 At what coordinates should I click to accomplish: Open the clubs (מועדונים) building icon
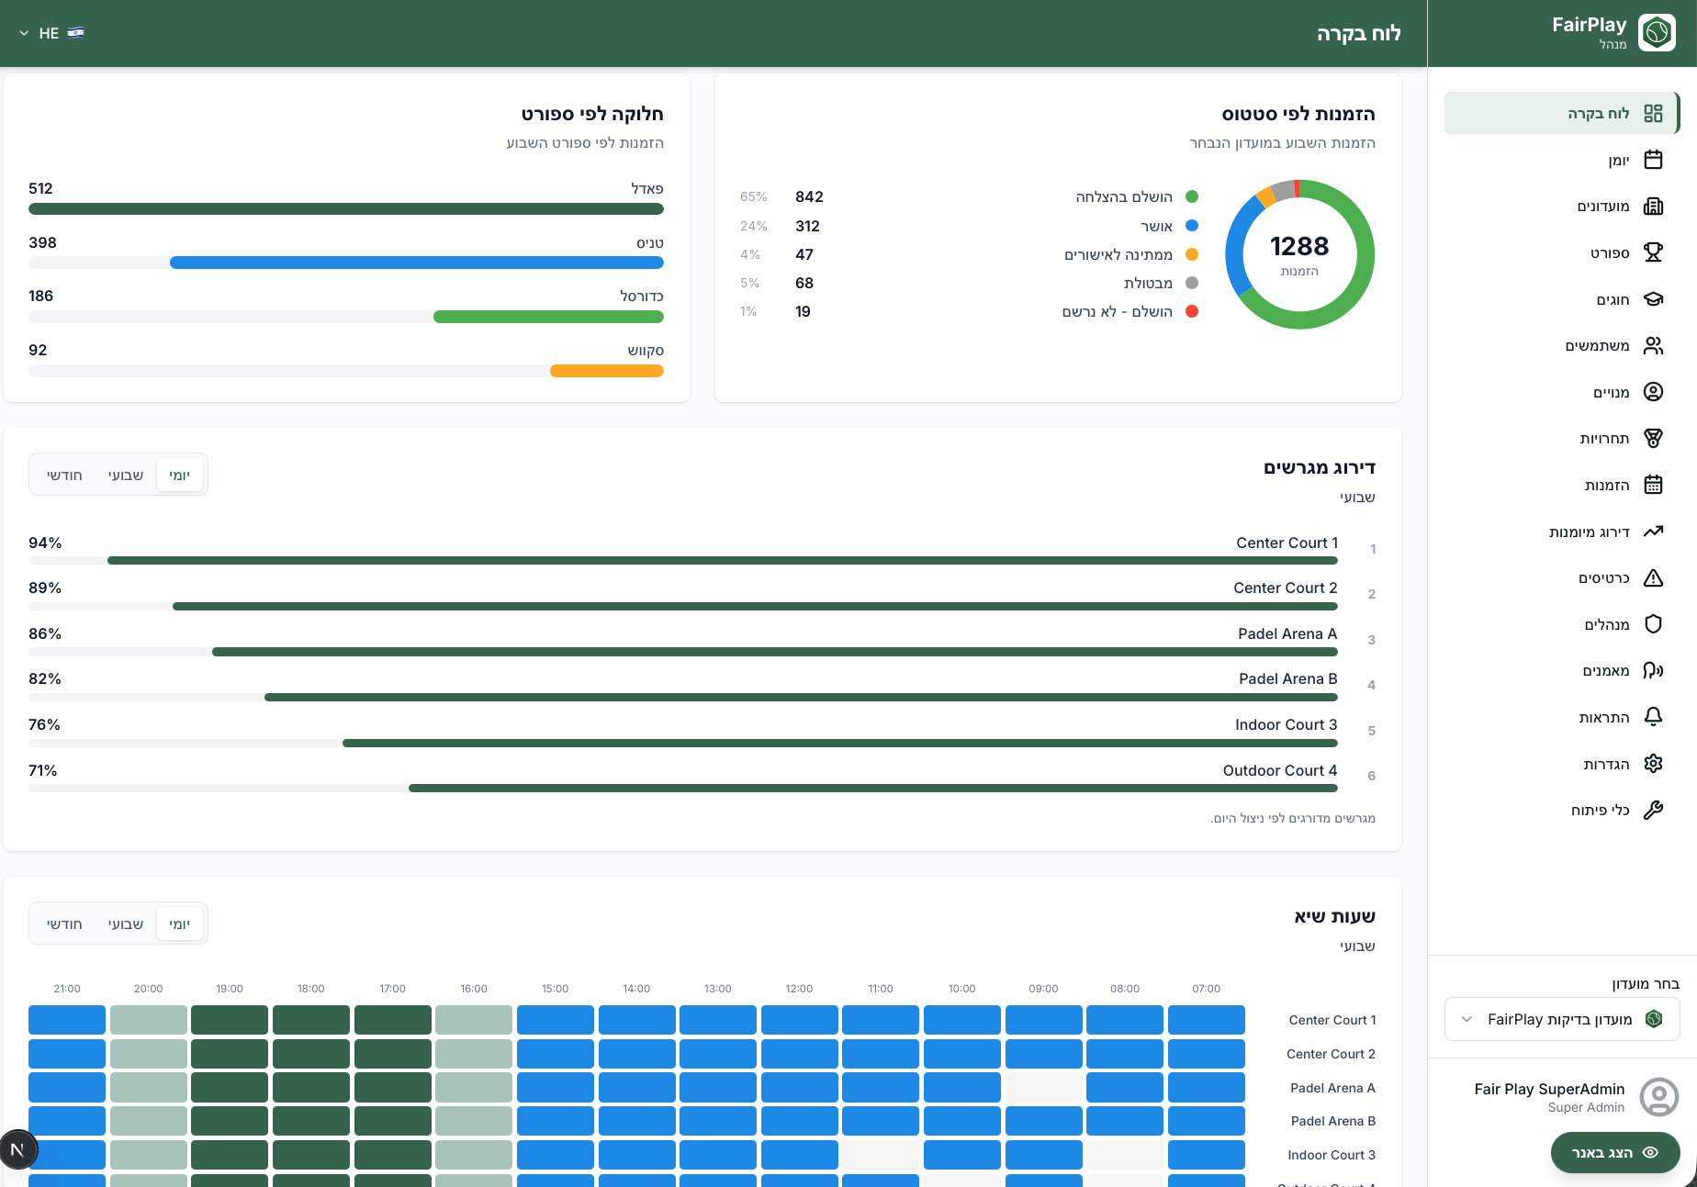point(1653,206)
